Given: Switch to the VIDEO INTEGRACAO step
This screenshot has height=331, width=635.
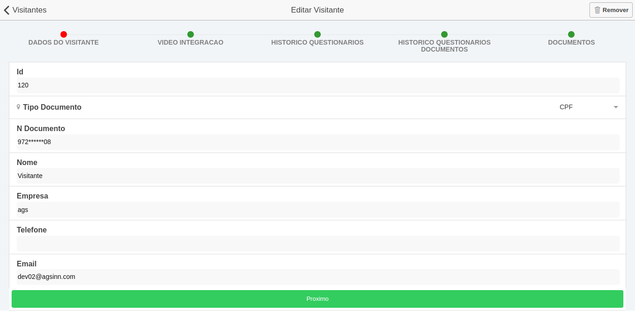Looking at the screenshot, I should [x=190, y=42].
